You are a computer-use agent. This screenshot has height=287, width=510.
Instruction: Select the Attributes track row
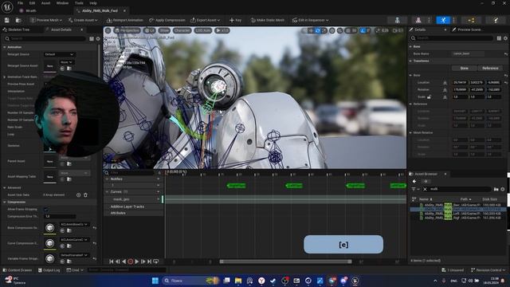tap(134, 213)
